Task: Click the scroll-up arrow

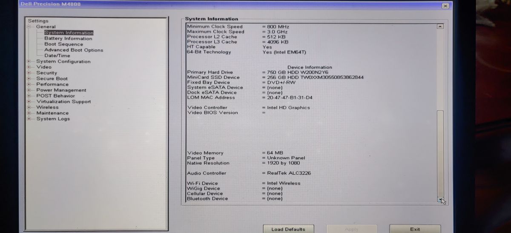Action: coord(440,26)
